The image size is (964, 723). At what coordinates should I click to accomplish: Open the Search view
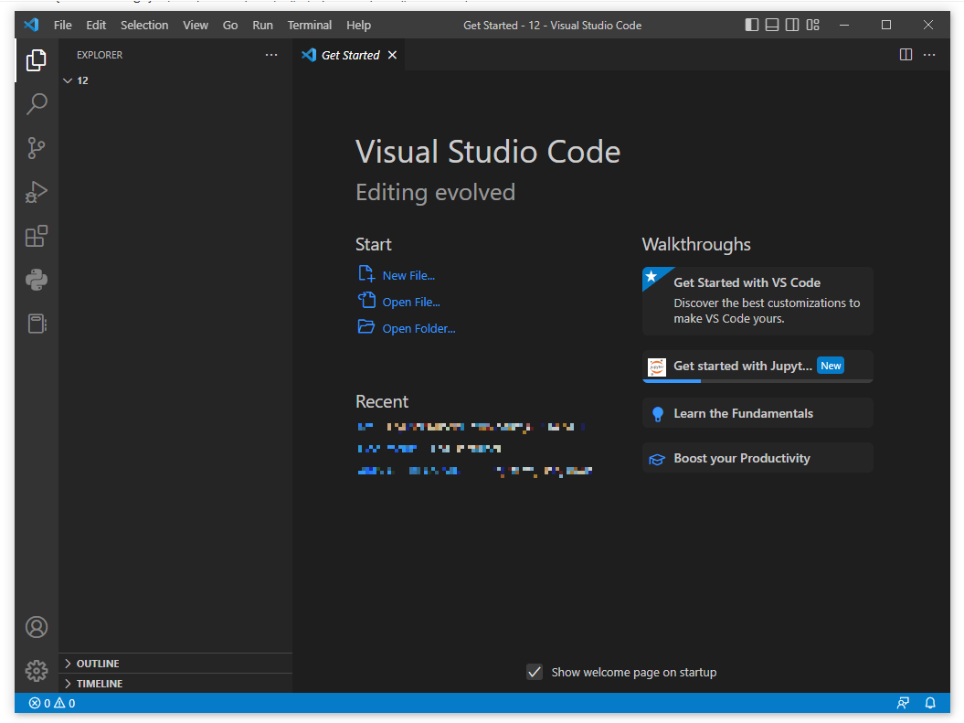coord(37,104)
